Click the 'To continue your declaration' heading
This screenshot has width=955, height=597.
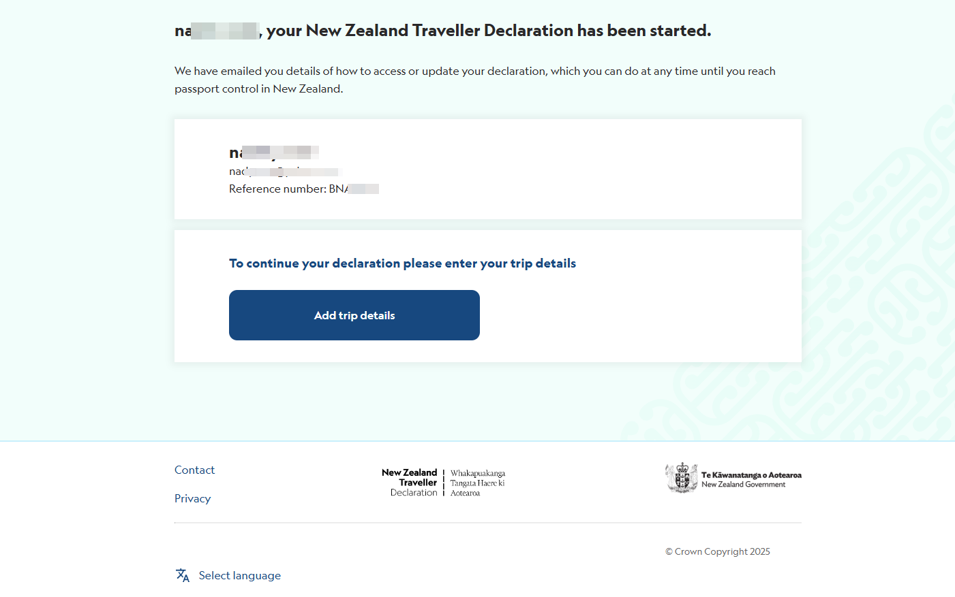click(402, 263)
